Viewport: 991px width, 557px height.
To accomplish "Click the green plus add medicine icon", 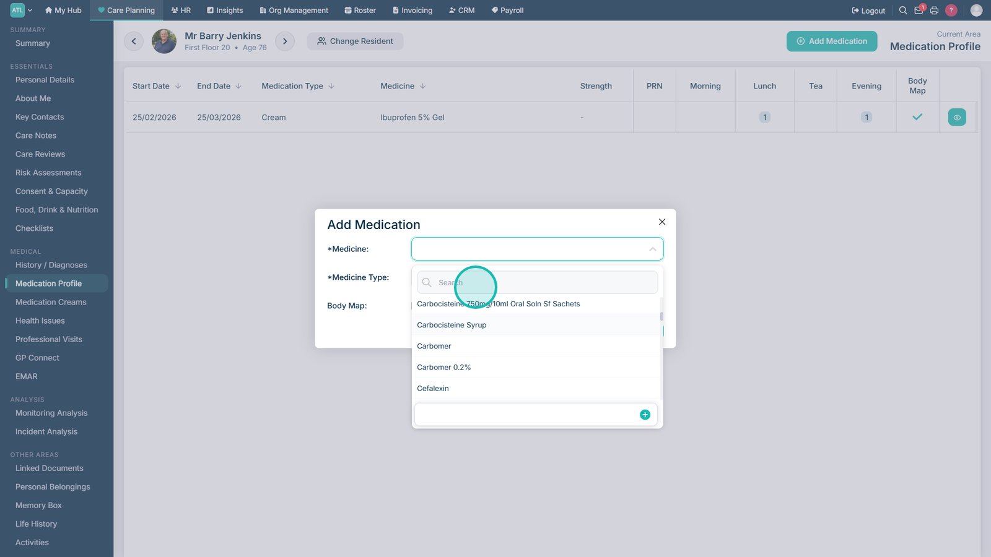I will click(x=645, y=415).
